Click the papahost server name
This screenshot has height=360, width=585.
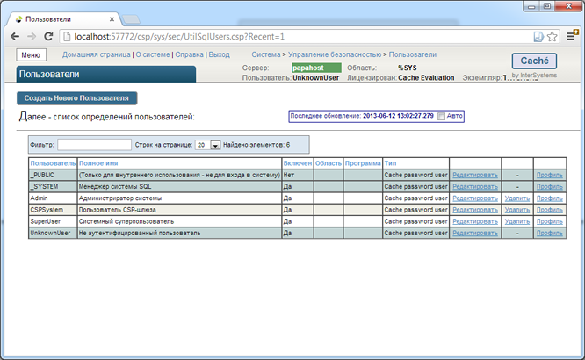tap(316, 68)
